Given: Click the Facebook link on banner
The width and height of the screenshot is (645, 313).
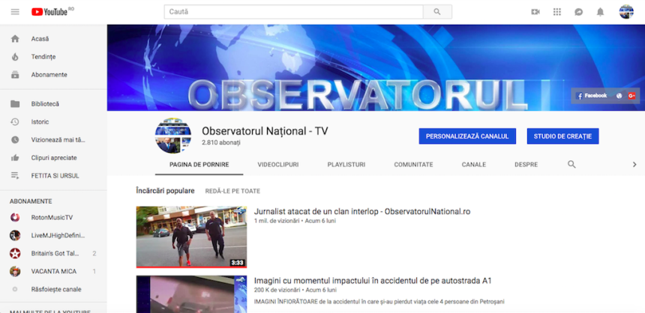Looking at the screenshot, I should coord(591,96).
